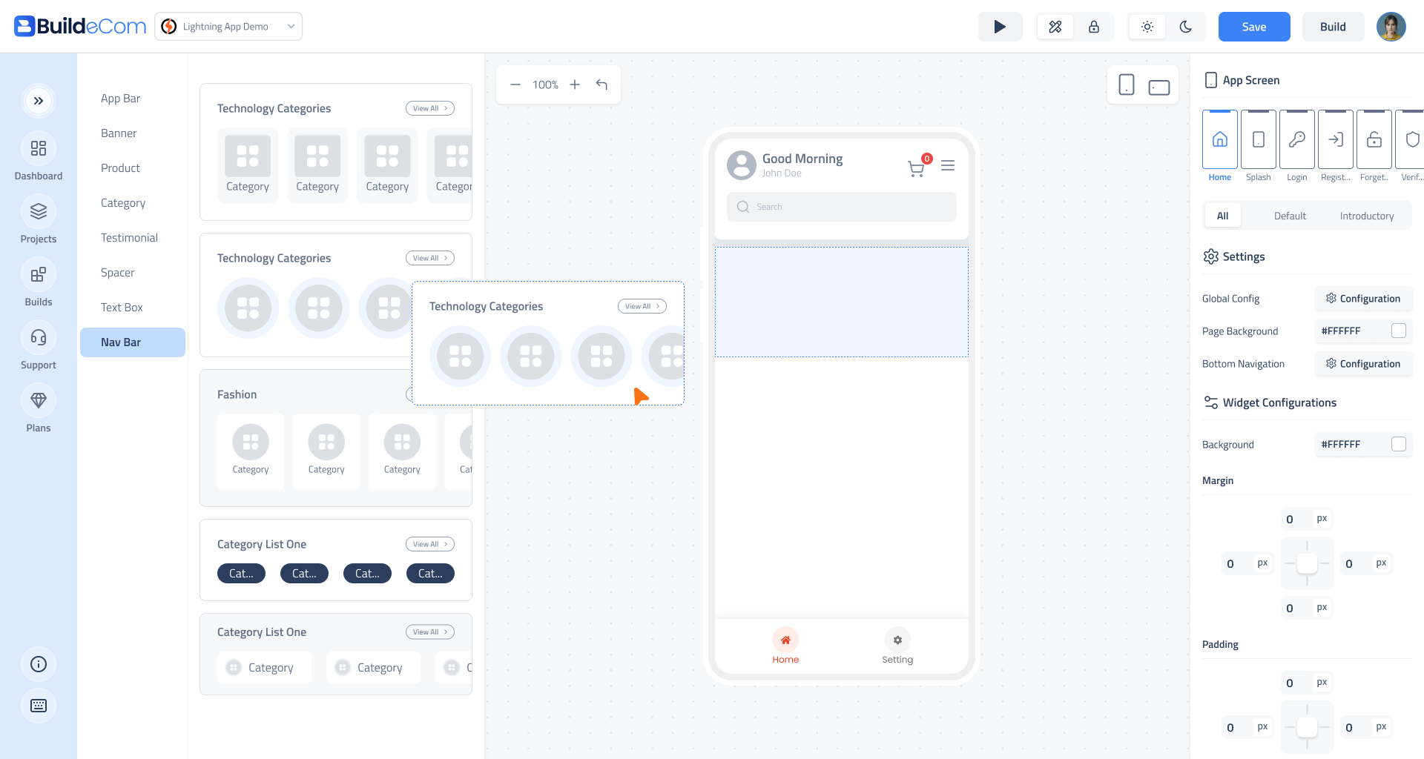Open the design tools icon

click(x=1055, y=27)
